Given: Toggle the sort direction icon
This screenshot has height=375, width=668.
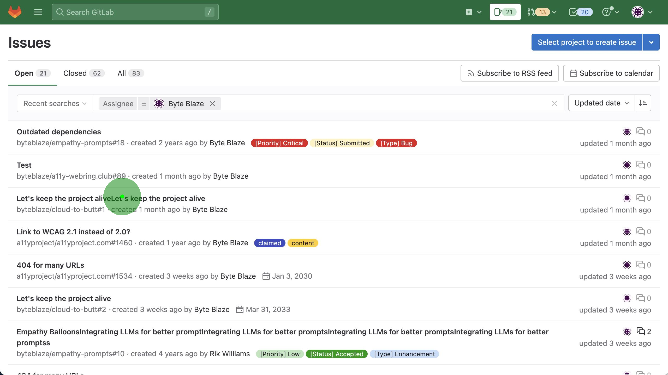Looking at the screenshot, I should click(x=643, y=103).
